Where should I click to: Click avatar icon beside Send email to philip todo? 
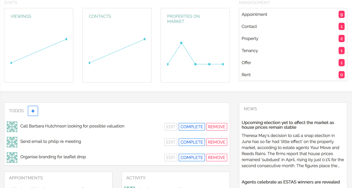click(x=12, y=142)
